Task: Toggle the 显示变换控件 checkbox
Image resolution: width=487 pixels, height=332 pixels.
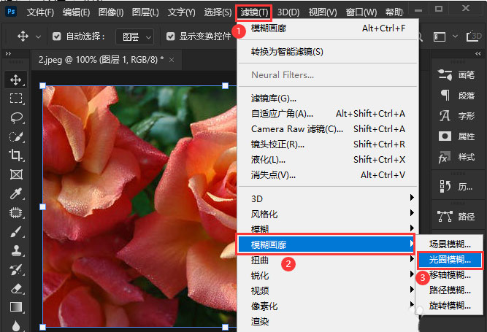Action: click(170, 36)
